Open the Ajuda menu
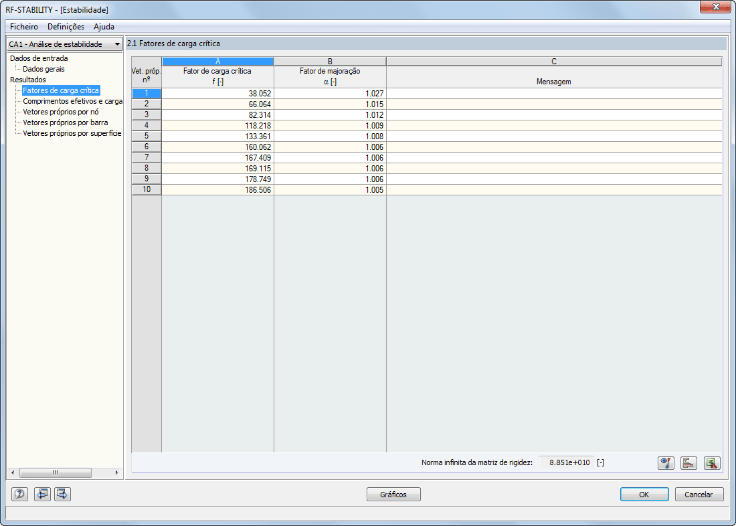 [x=104, y=27]
